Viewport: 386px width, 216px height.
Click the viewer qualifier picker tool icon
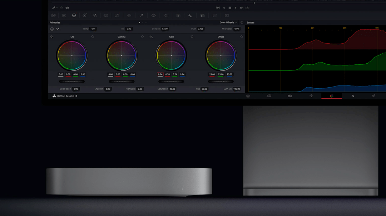[53, 8]
